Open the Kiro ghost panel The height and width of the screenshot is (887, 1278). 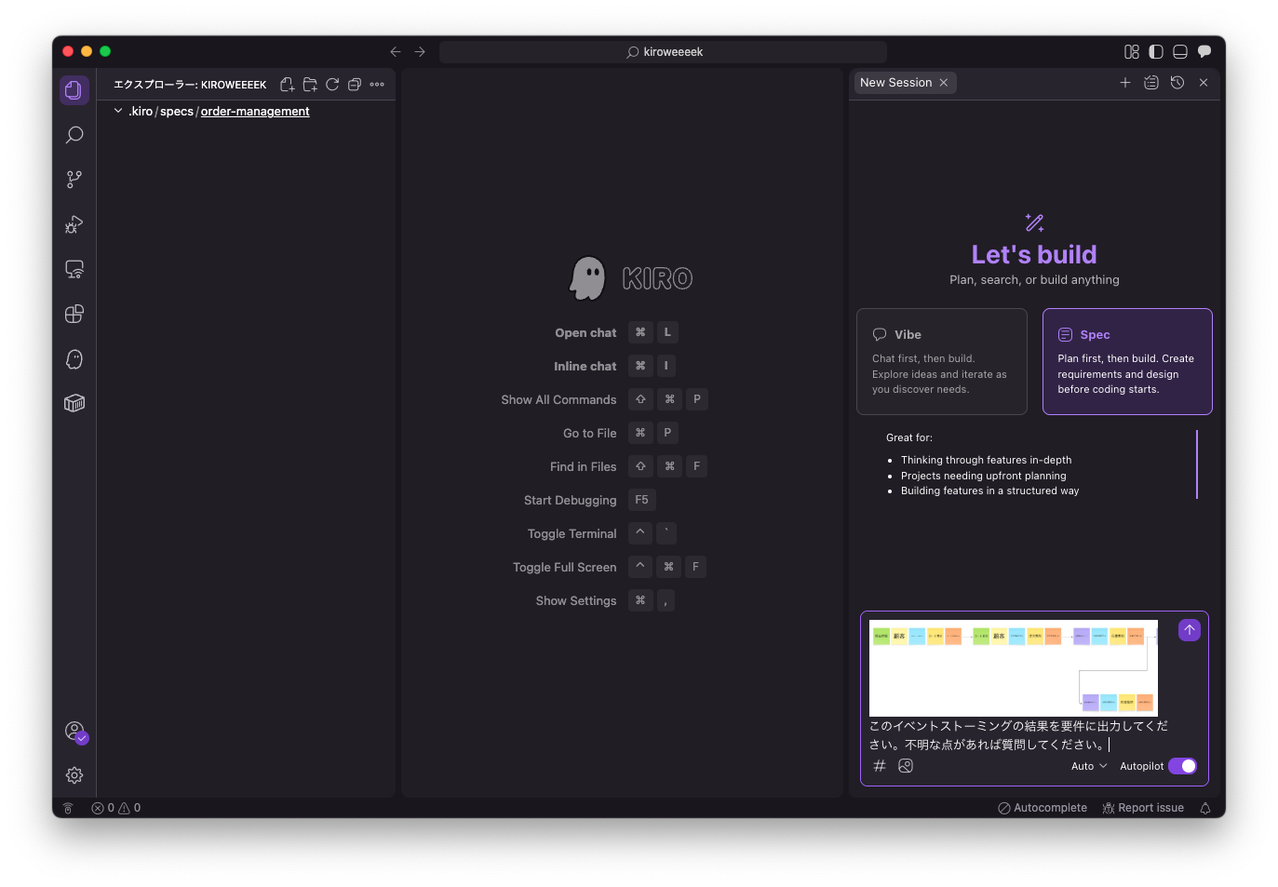74,359
